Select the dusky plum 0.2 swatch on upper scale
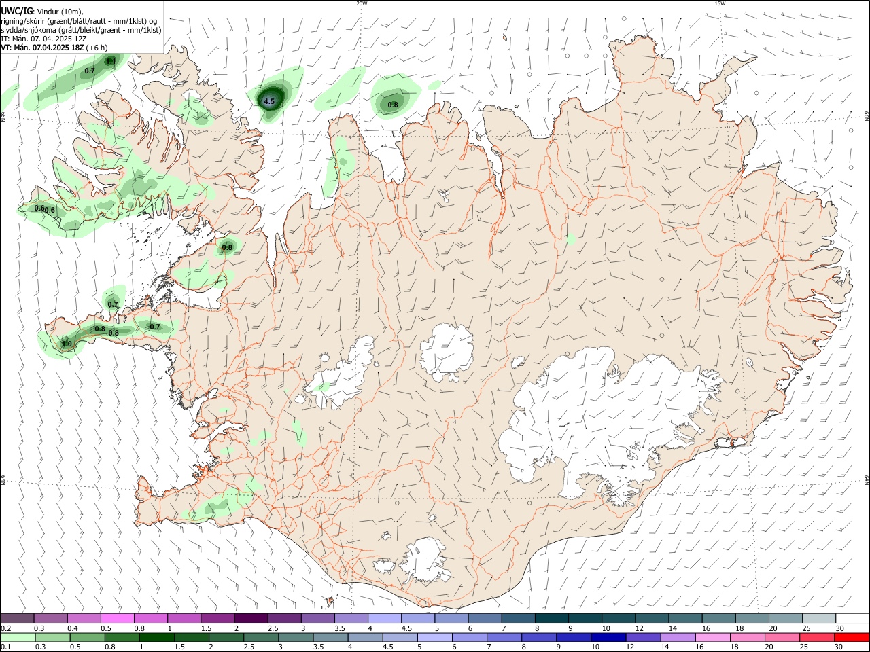The width and height of the screenshot is (870, 652). (x=17, y=618)
